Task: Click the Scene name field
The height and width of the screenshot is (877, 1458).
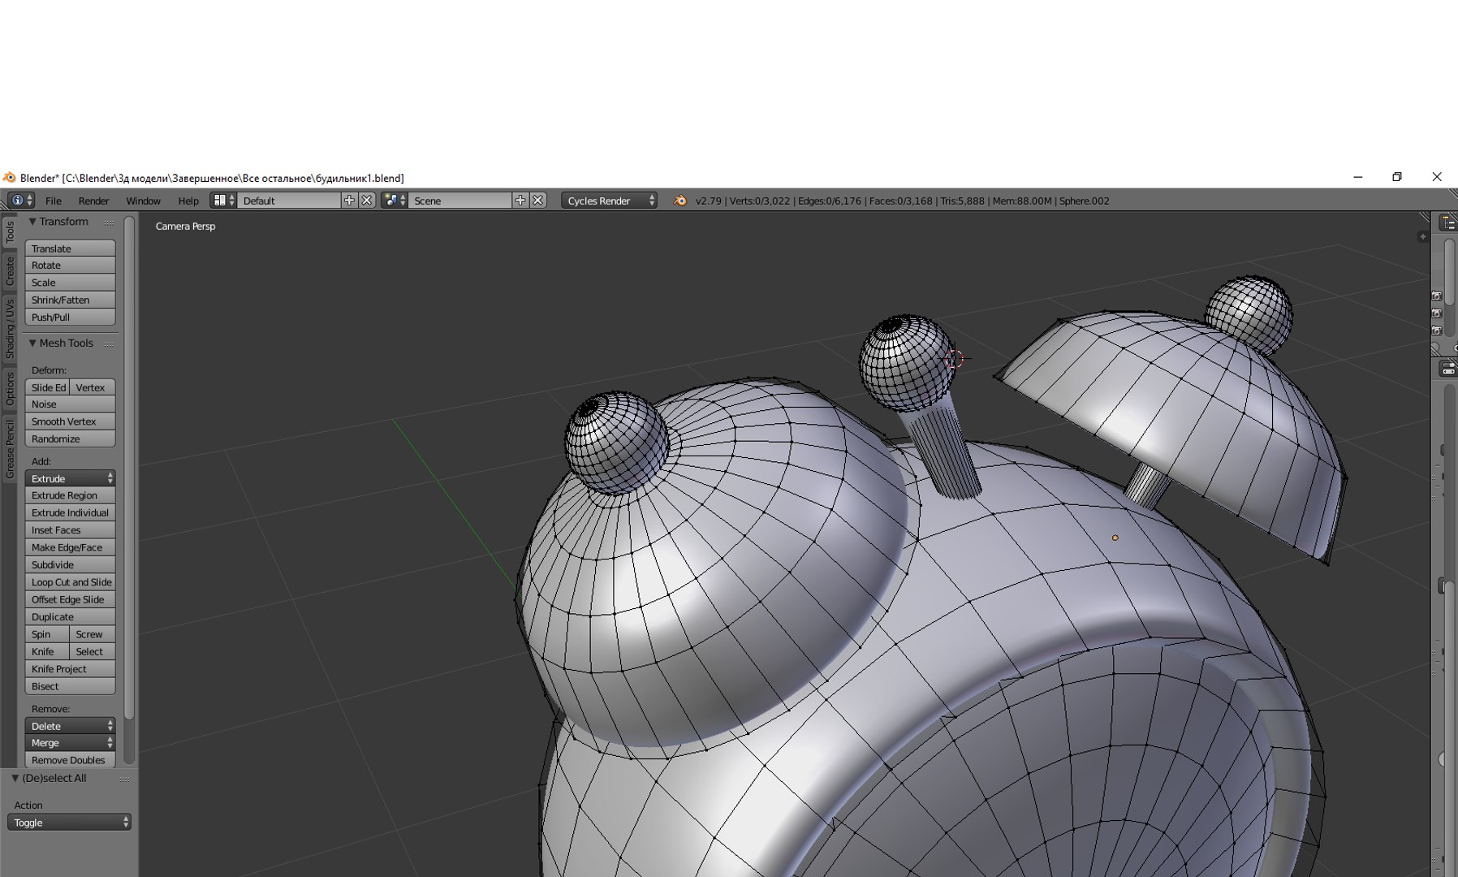Action: 459,201
